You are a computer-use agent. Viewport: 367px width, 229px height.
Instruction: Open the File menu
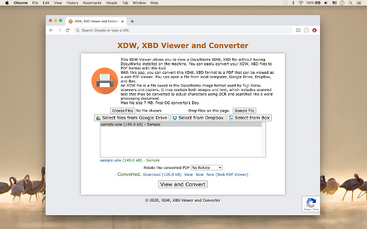(35, 3)
